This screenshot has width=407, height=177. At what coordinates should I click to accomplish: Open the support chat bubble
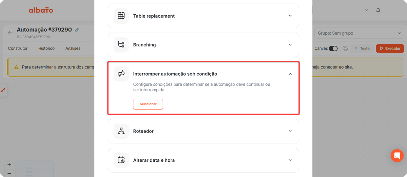point(397,156)
